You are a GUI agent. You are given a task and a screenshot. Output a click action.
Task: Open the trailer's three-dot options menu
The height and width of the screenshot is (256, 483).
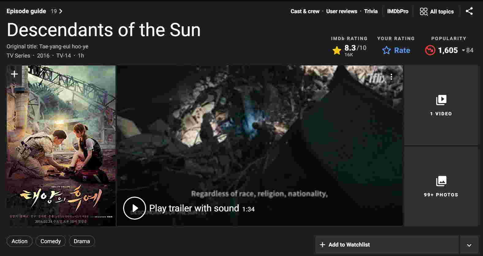tap(391, 77)
